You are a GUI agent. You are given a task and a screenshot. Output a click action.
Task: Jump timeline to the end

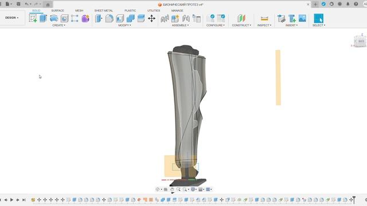[24, 200]
